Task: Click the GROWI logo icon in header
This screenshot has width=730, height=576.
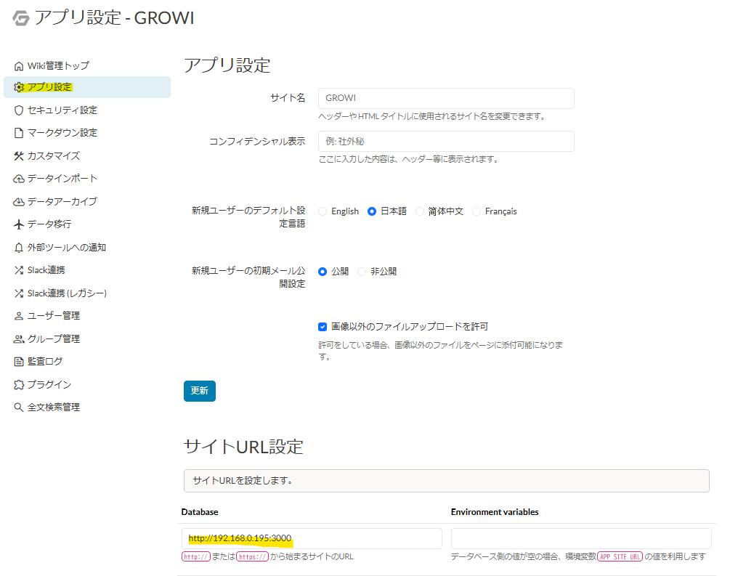Action: pyautogui.click(x=20, y=18)
